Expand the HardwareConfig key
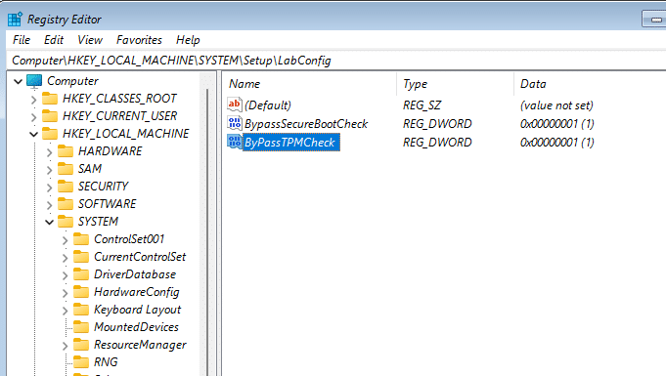The height and width of the screenshot is (376, 666). pos(65,293)
